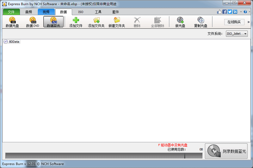
Task: Open the 文件系统 ISO_Joliet dropdown
Action: point(237,34)
